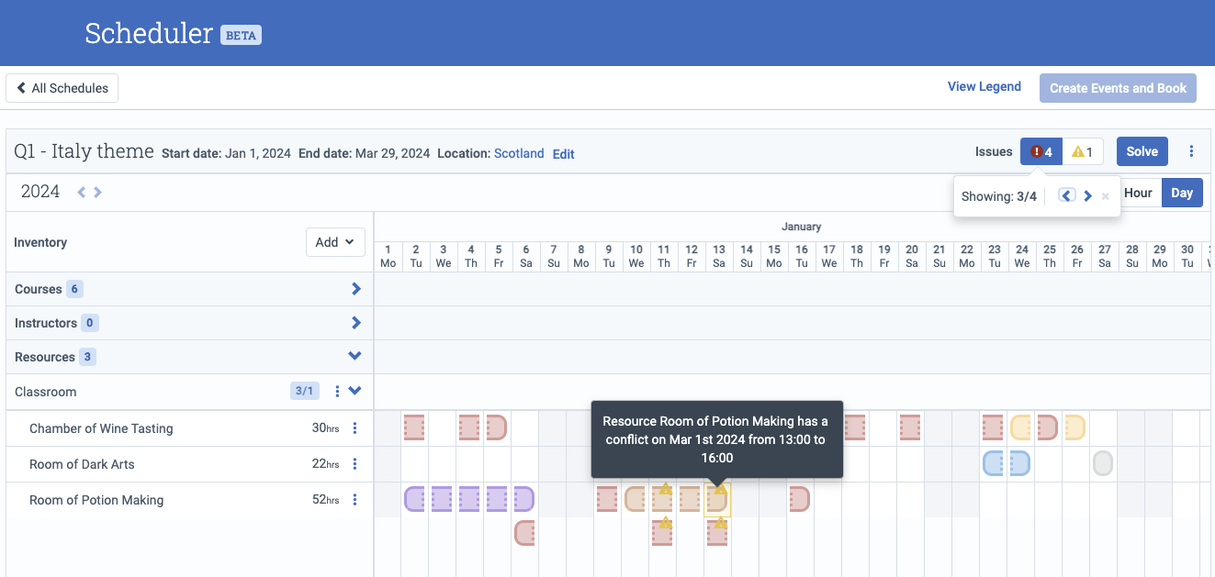The image size is (1215, 577).
Task: Click the Classroom 3/1 count badge
Action: pyautogui.click(x=304, y=392)
